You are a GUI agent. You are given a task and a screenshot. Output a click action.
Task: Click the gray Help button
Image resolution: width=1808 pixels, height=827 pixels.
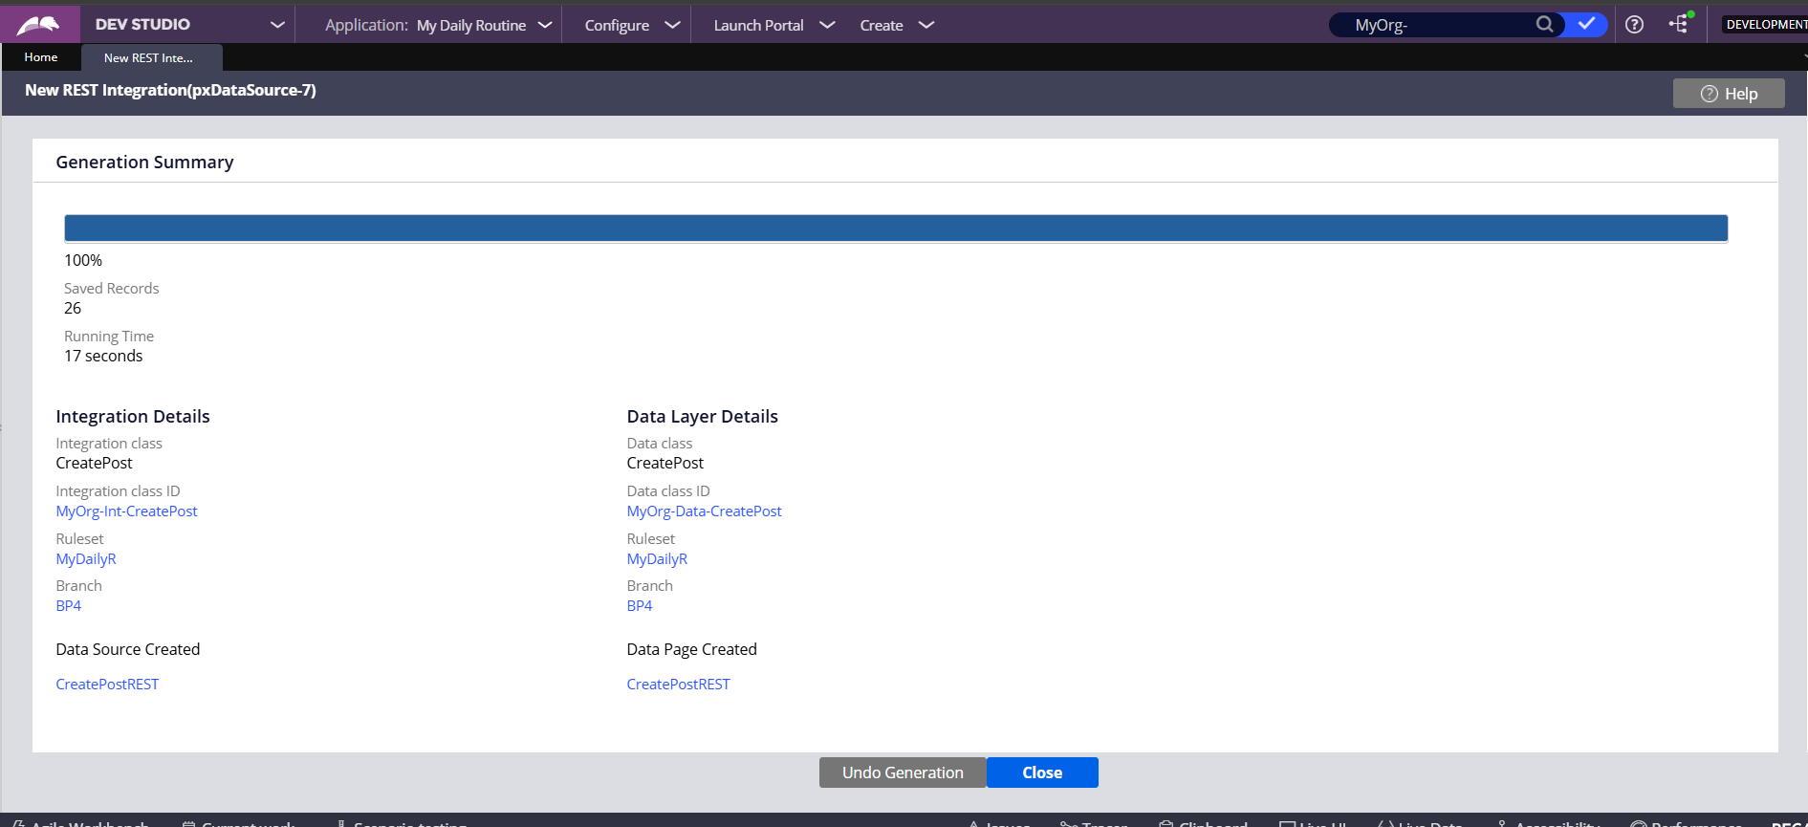pyautogui.click(x=1728, y=94)
